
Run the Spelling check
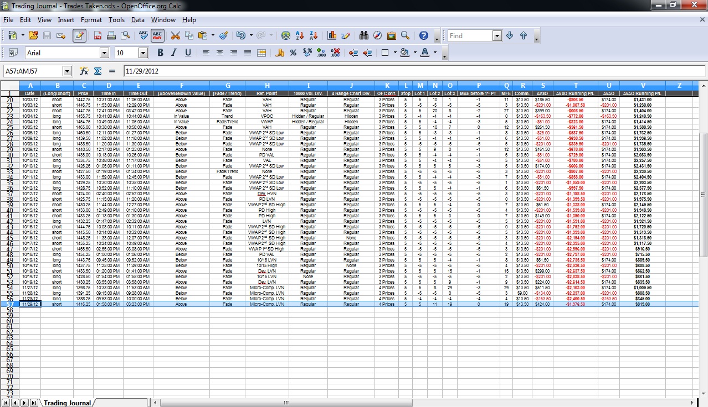click(x=143, y=35)
